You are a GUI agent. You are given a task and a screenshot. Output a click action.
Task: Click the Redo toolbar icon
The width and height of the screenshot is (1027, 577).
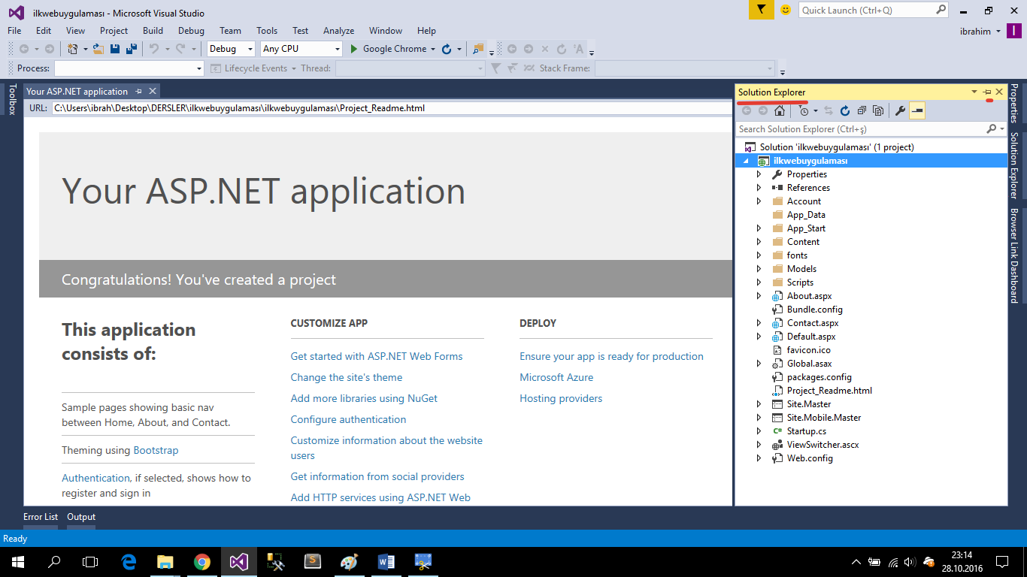pos(180,49)
